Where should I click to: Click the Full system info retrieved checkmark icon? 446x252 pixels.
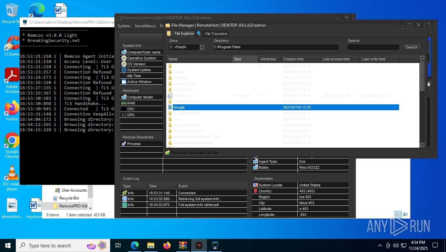point(125,205)
